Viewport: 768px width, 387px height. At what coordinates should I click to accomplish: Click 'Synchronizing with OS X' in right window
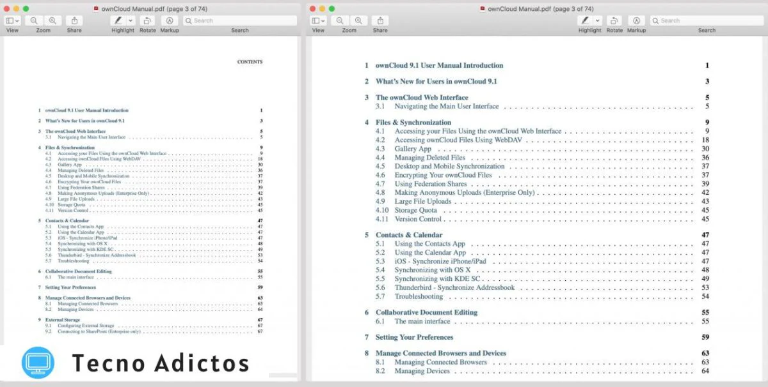click(x=433, y=269)
